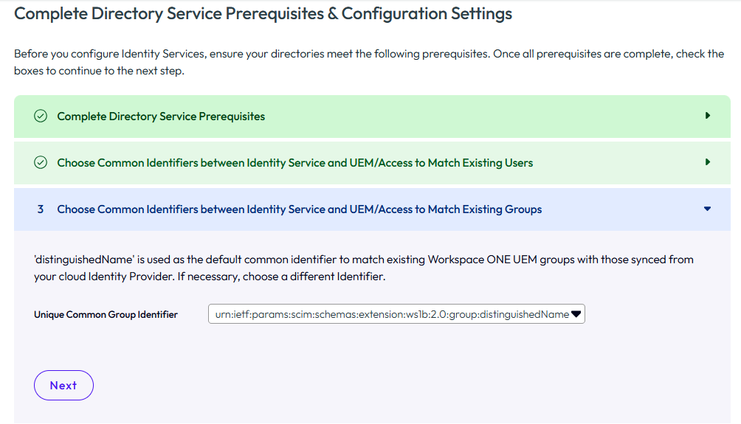This screenshot has width=741, height=424.
Task: Click the page heading about Configuration Settings
Action: (263, 13)
